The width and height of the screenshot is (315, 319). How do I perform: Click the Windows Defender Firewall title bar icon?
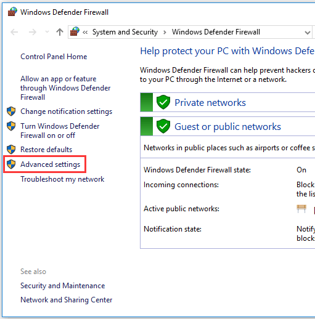point(12,12)
